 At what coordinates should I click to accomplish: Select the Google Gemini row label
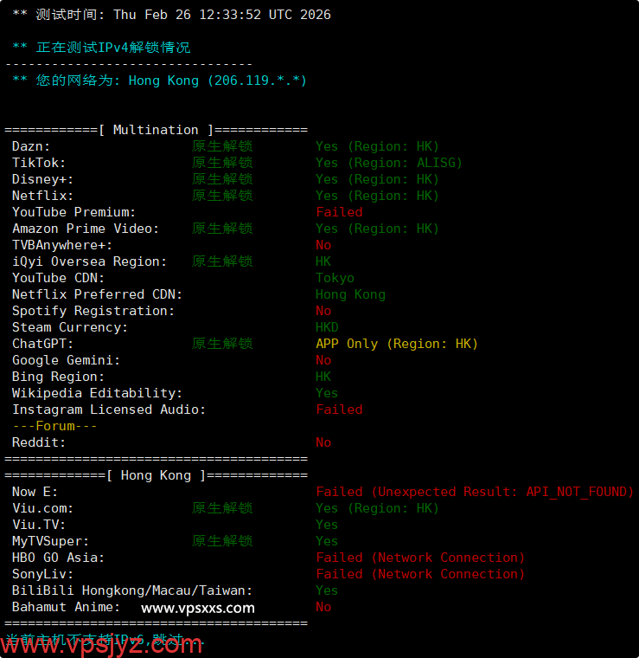(66, 360)
